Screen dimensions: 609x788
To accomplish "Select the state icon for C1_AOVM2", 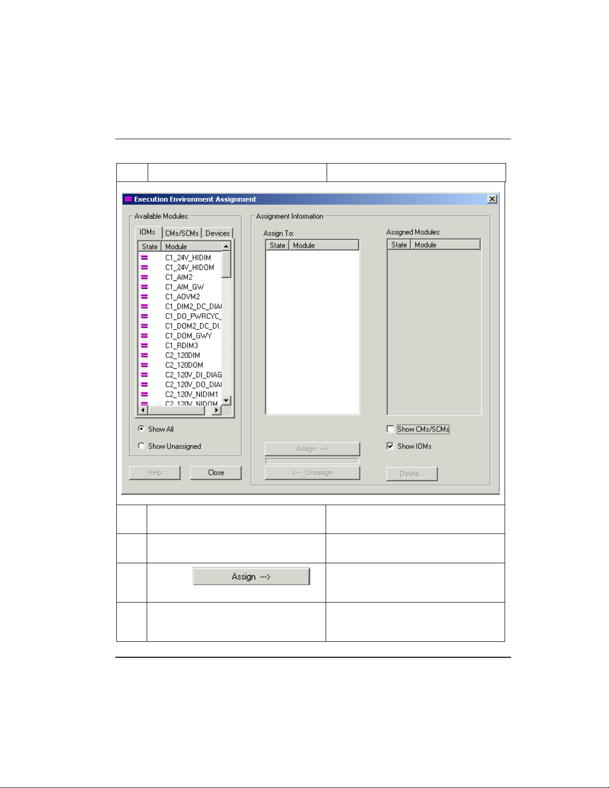I will pos(144,297).
